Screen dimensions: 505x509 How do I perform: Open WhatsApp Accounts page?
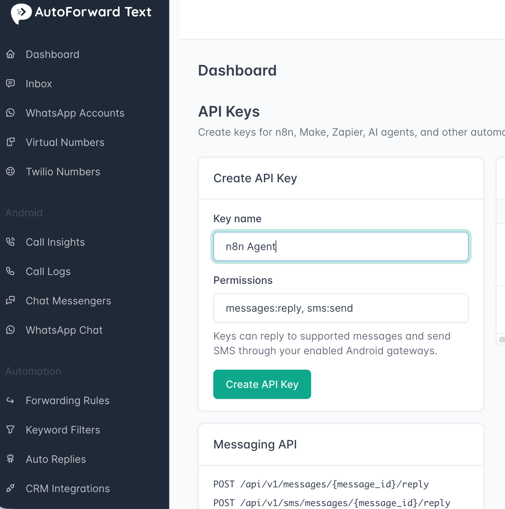(x=75, y=113)
